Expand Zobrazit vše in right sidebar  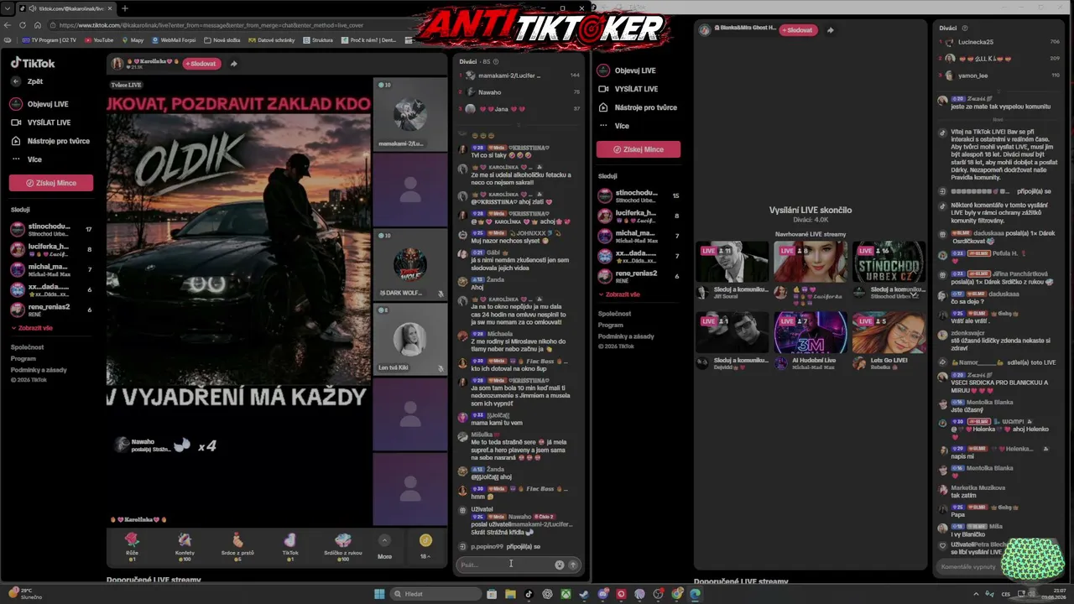[x=619, y=294]
